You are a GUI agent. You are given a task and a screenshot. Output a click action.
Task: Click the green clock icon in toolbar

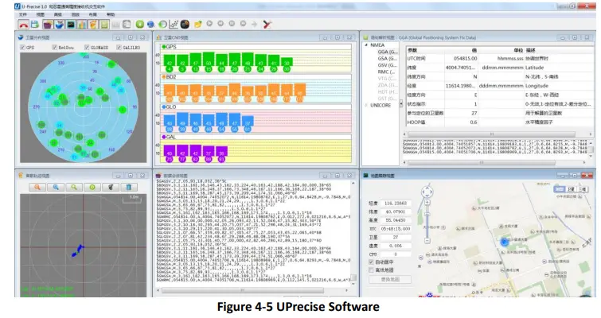pos(162,25)
